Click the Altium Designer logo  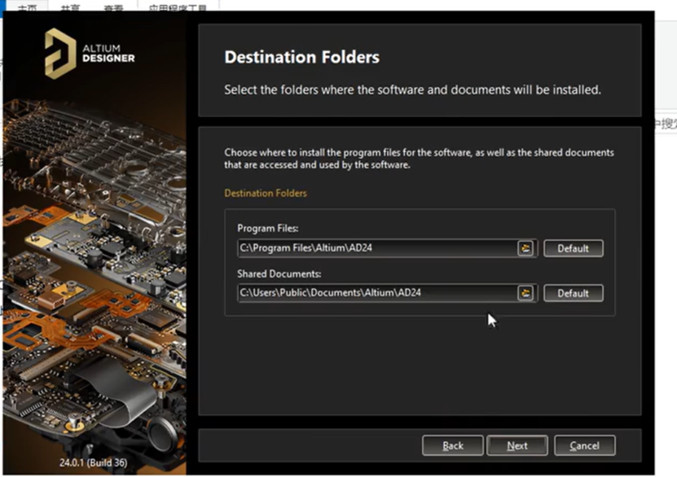coord(90,54)
